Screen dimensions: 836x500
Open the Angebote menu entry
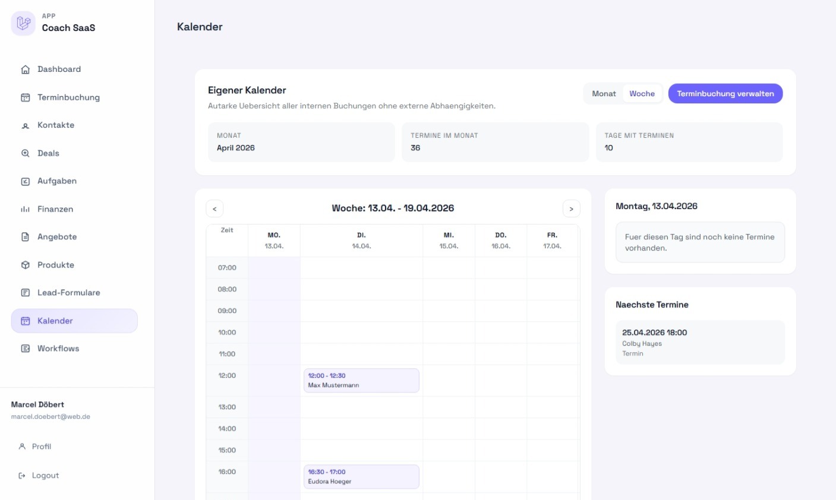74,237
